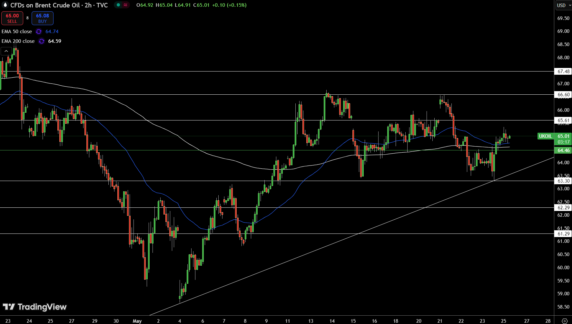Click the EMA 50 value 64.74
The width and height of the screenshot is (572, 324).
click(52, 32)
